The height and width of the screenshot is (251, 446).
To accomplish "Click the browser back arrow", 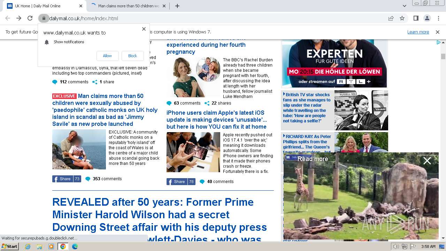I will tap(8, 18).
